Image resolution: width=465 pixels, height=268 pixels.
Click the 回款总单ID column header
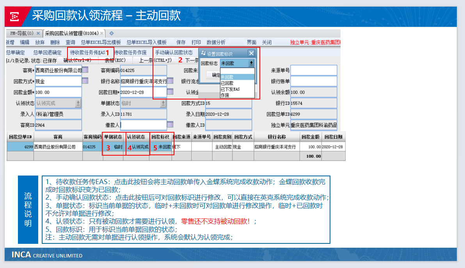pyautogui.click(x=20, y=137)
